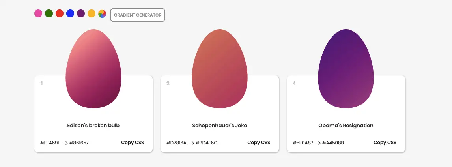Click the Obama's Resignation egg gradient
The image size is (452, 167).
click(346, 69)
